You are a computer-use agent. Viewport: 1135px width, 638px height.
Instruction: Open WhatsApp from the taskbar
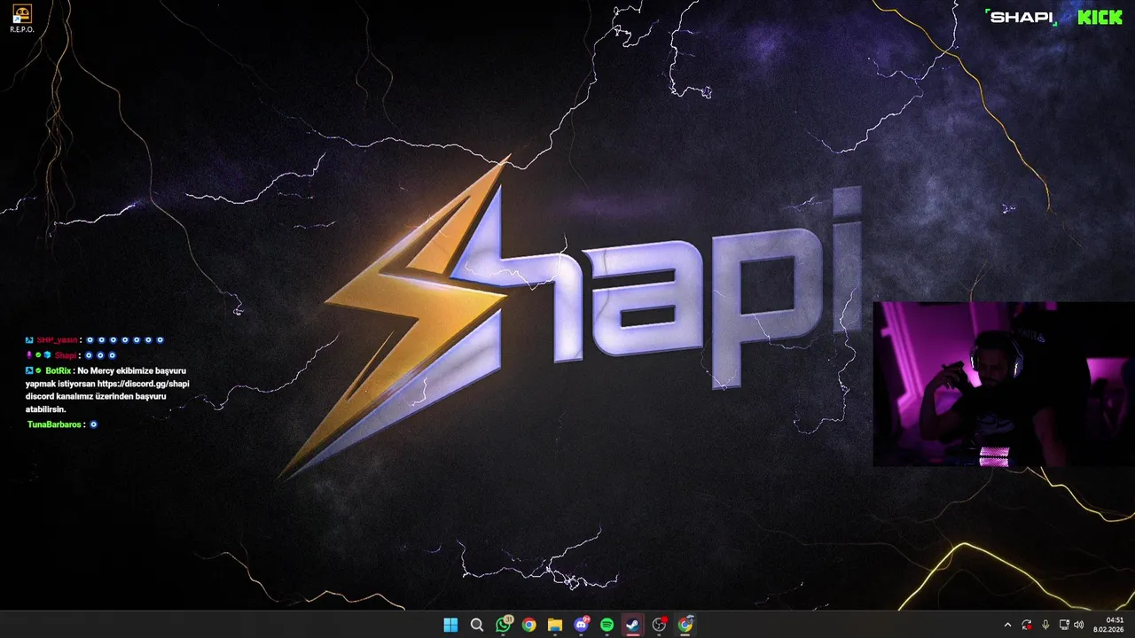coord(504,625)
